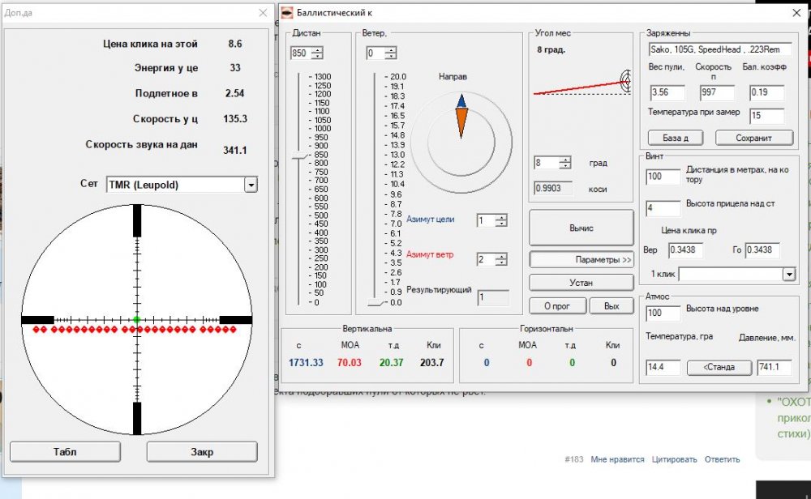
Task: Expand the Параметры >> section
Action: 581,260
